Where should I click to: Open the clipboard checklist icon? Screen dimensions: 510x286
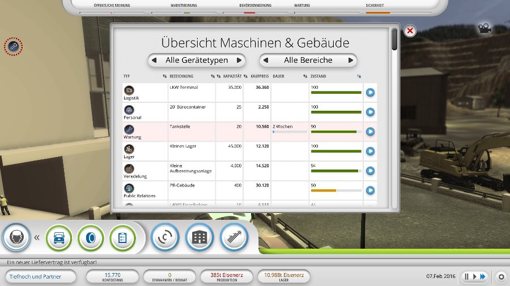[122, 238]
